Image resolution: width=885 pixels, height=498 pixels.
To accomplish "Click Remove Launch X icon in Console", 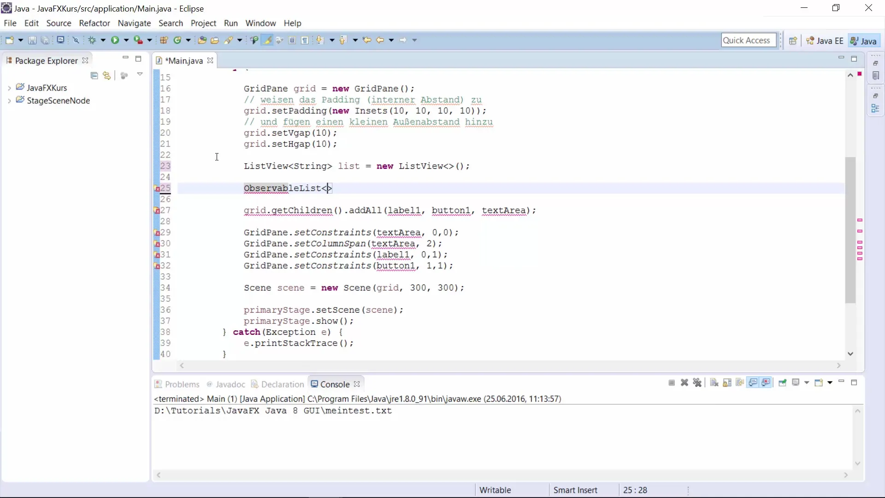I will tap(684, 383).
